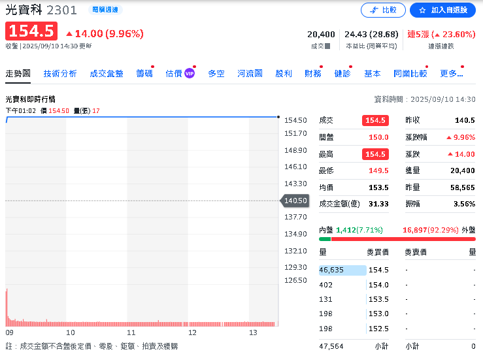Viewport: 483px width, 356px height.
Task: Click the 24.43 (28.68) P/E ratio value
Action: (x=371, y=35)
